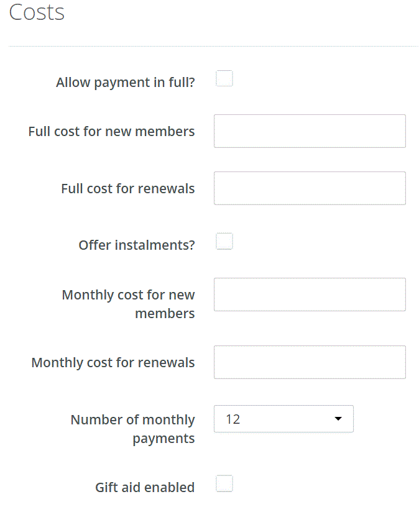Open the Number of monthly payments dropdown
This screenshot has width=419, height=507.
coord(283,419)
